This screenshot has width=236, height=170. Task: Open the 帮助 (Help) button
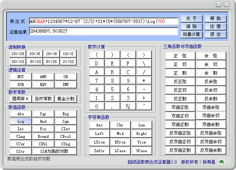click(x=216, y=19)
